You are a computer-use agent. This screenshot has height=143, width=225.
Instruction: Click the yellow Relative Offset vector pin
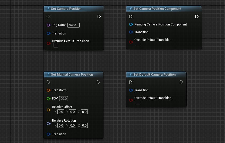pyautogui.click(x=48, y=110)
